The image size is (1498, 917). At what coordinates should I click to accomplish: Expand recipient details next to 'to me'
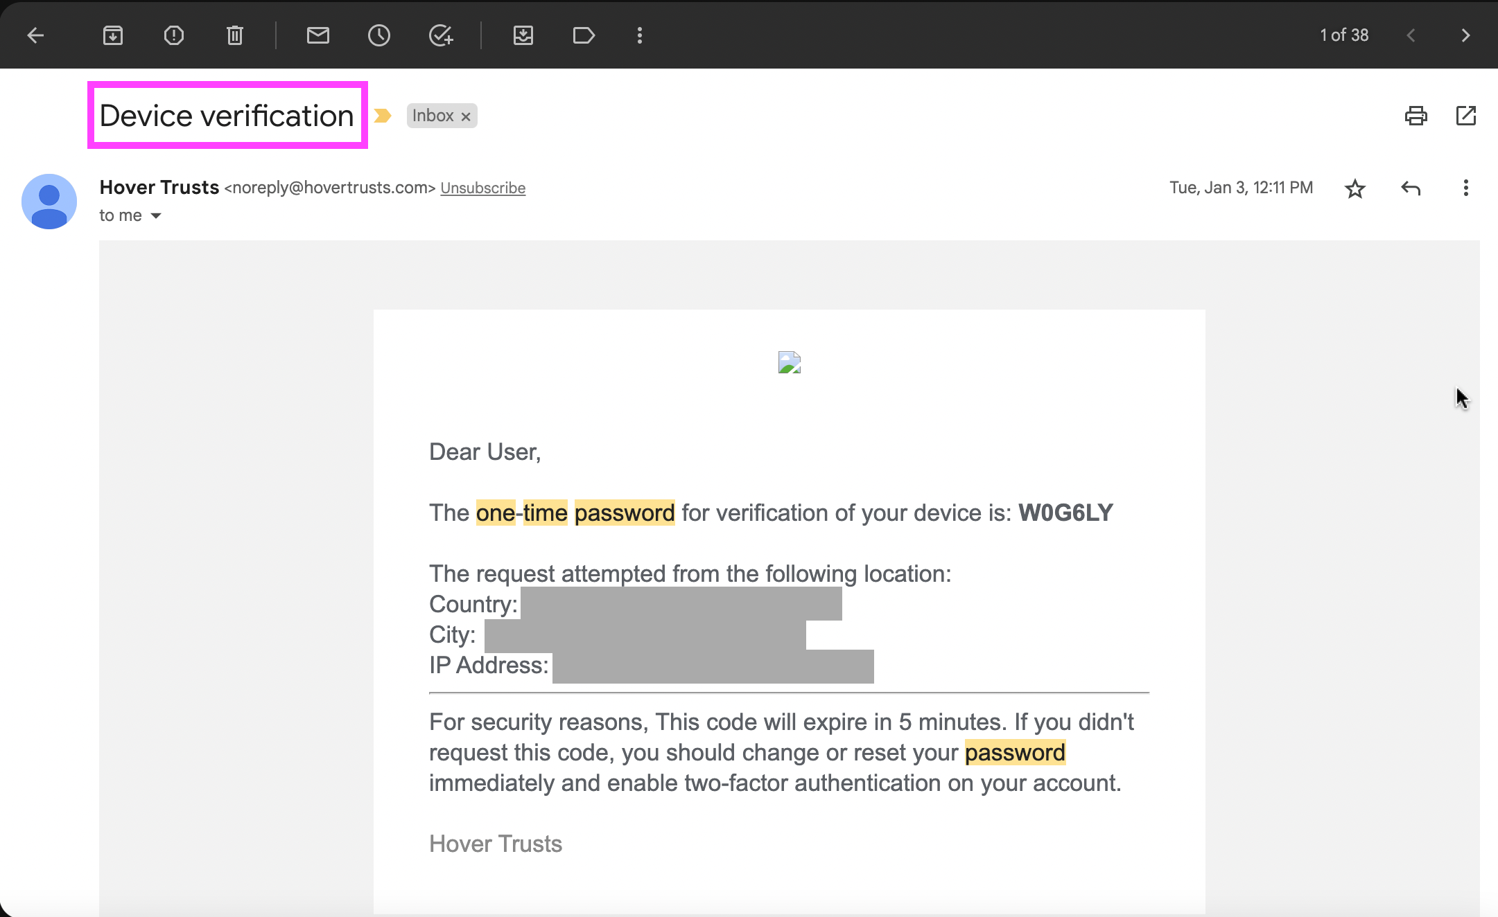click(x=156, y=216)
